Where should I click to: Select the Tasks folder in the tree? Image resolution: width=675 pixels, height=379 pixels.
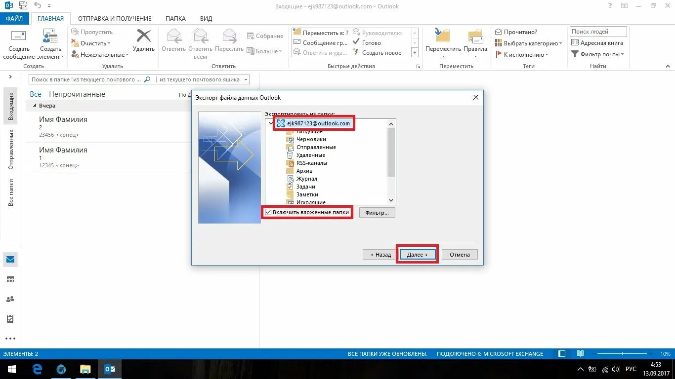(305, 187)
